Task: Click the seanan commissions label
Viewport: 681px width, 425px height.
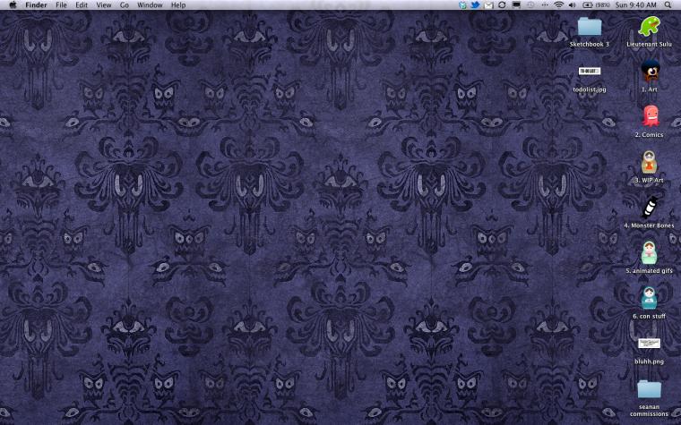Action: pyautogui.click(x=649, y=411)
